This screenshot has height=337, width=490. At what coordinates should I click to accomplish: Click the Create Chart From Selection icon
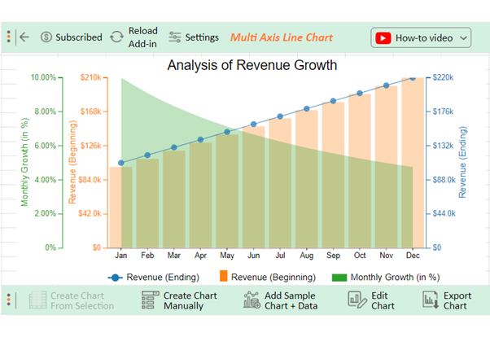tap(37, 300)
